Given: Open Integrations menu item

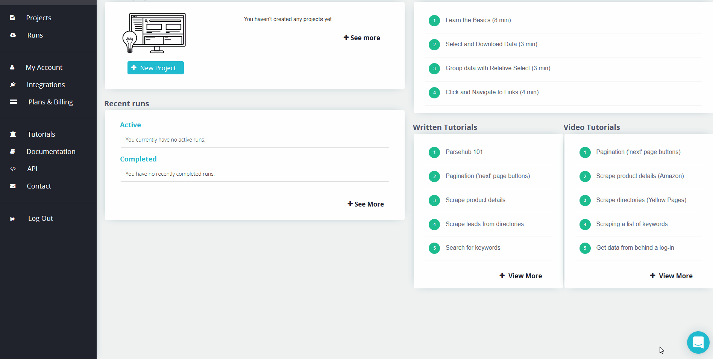Looking at the screenshot, I should pyautogui.click(x=46, y=84).
